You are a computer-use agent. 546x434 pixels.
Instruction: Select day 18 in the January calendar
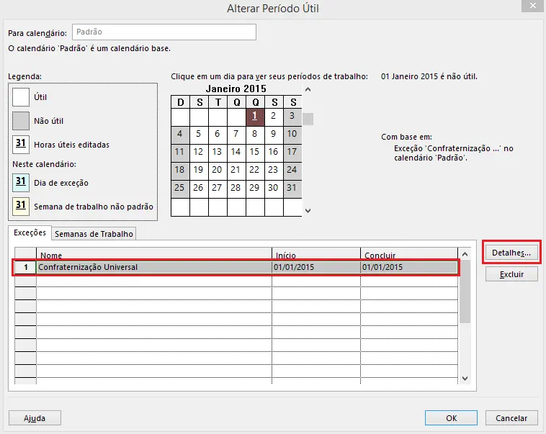180,171
